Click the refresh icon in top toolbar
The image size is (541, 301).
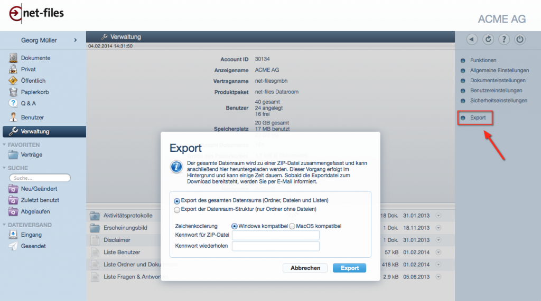pos(488,40)
